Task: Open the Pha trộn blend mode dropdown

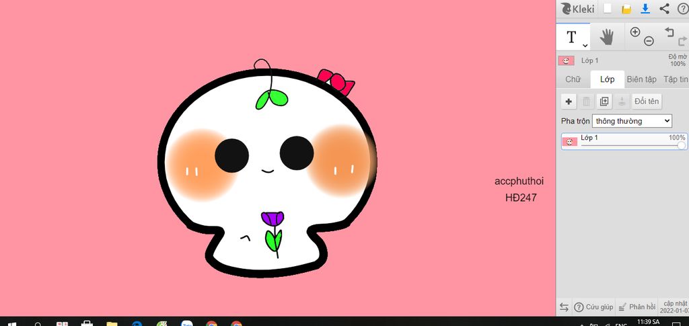Action: [632, 121]
